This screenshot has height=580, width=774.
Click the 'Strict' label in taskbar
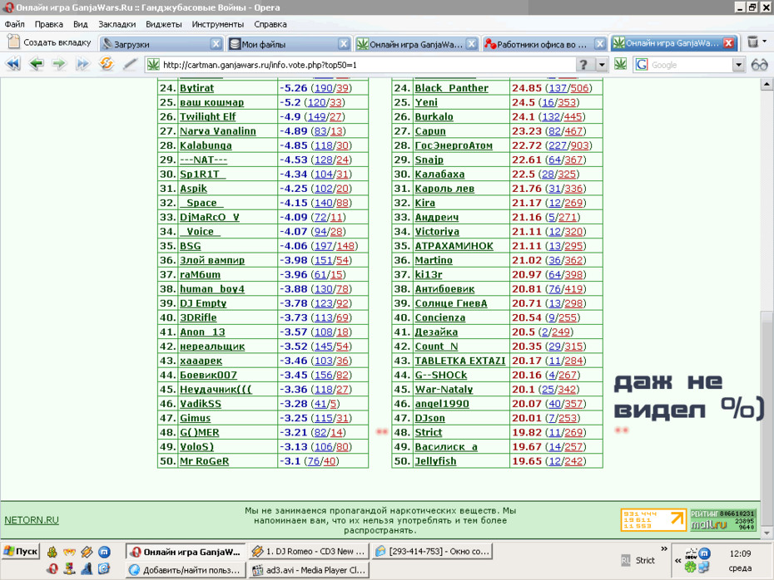[645, 560]
